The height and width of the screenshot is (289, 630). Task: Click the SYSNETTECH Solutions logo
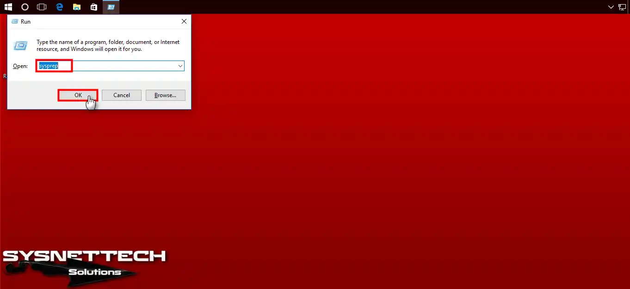(83, 263)
